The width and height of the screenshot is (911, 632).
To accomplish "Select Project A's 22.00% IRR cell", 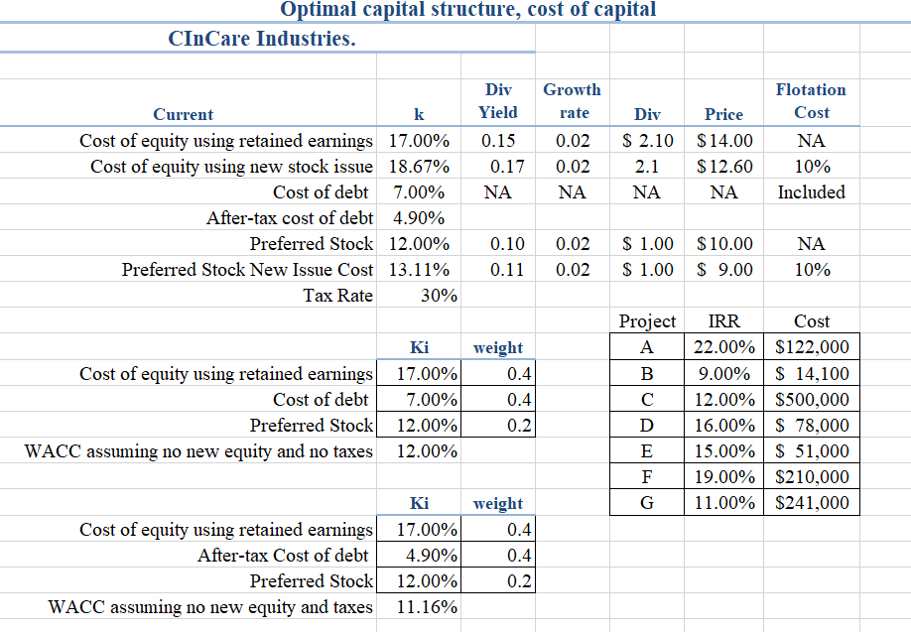I will click(x=722, y=347).
